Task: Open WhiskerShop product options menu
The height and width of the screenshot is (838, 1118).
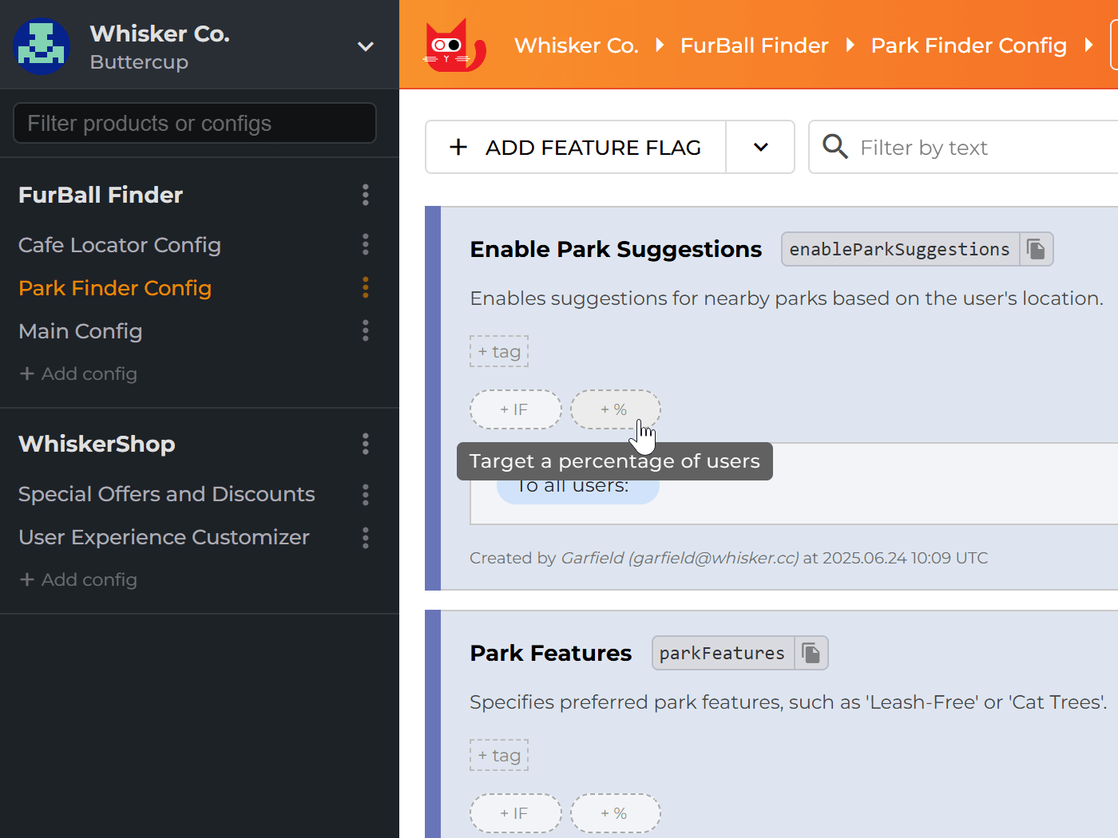Action: point(365,444)
